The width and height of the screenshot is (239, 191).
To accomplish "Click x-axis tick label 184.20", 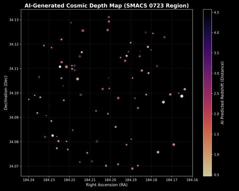I will [110, 180].
